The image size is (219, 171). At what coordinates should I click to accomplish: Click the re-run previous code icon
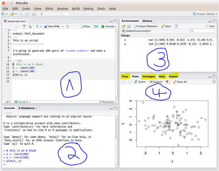click(95, 26)
